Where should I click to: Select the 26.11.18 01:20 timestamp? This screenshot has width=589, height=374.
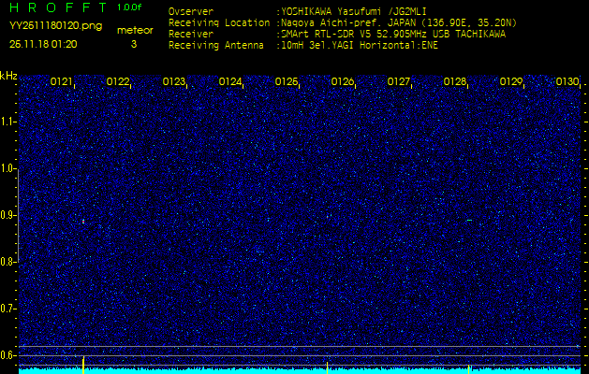coord(43,44)
